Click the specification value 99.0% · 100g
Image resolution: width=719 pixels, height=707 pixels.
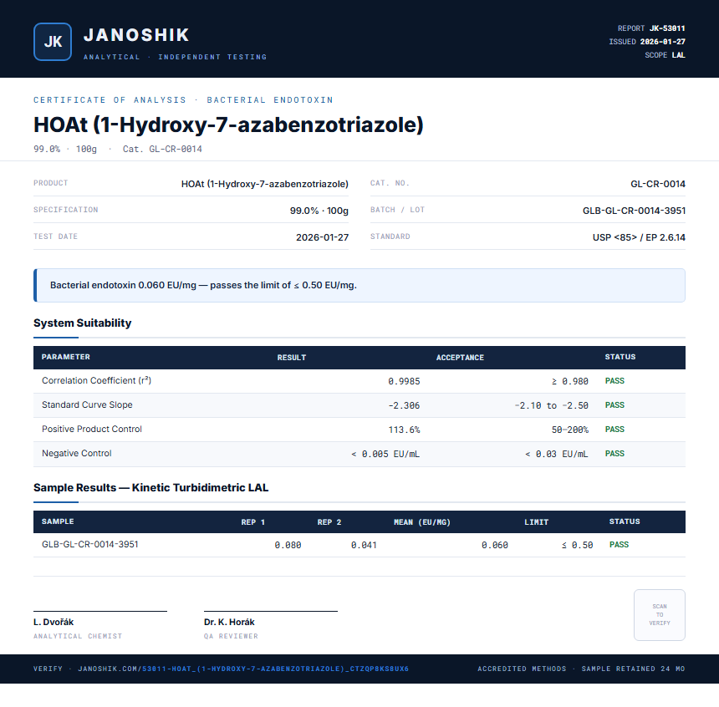[x=319, y=211]
